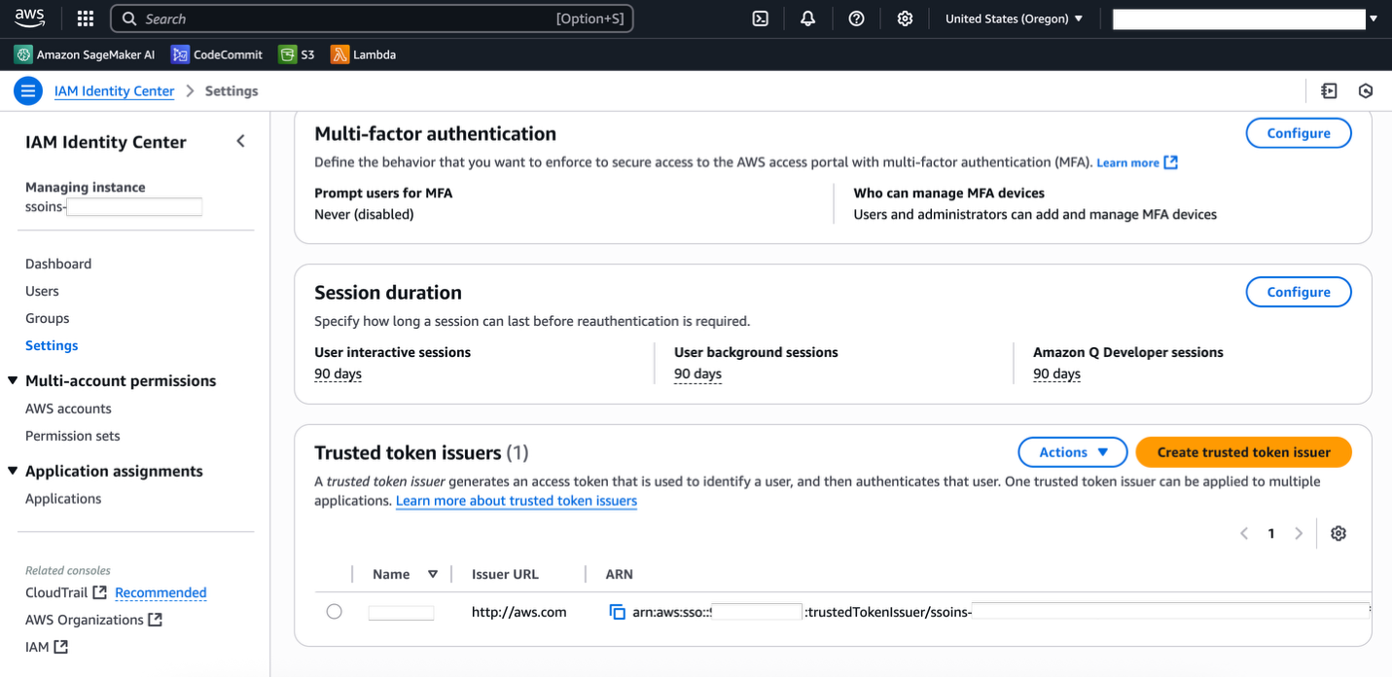Open table preferences gear in Trusted token issuers

1338,533
